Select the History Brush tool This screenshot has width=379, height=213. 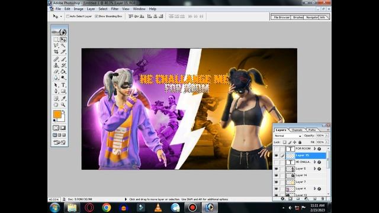coord(63,65)
